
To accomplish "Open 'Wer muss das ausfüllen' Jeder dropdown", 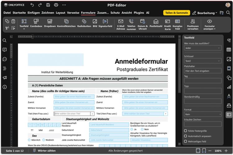I will (203, 48).
